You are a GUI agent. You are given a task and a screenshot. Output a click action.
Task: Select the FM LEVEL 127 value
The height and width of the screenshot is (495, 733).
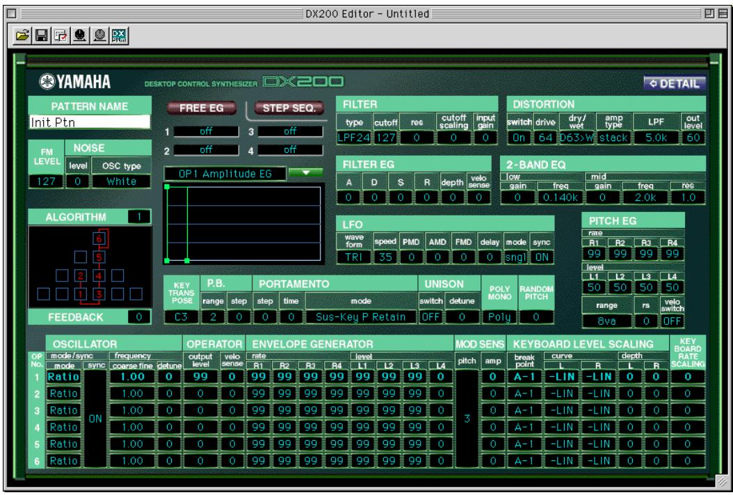point(46,181)
